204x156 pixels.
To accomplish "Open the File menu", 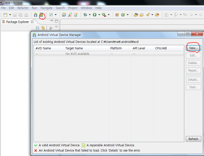I will pyautogui.click(x=3, y=8).
